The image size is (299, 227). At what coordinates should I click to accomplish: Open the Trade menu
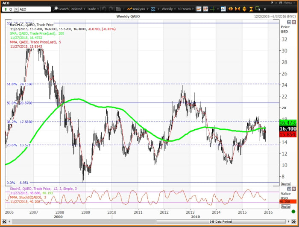point(92,9)
